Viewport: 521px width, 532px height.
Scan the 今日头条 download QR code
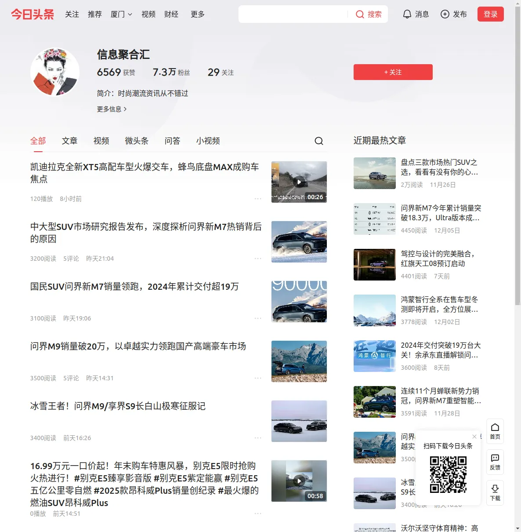448,474
